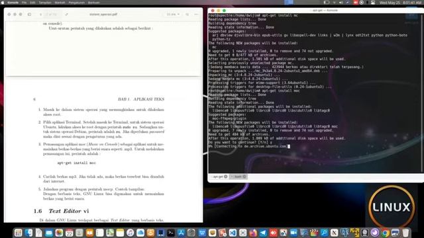
Task: Open Firefox from the dock
Action: pos(253,233)
